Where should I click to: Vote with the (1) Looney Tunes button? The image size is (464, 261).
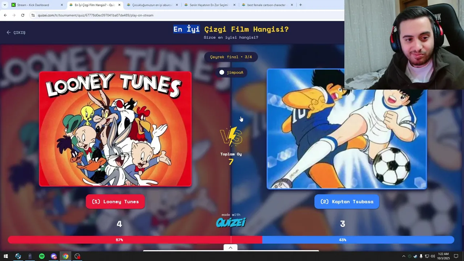[x=115, y=202]
